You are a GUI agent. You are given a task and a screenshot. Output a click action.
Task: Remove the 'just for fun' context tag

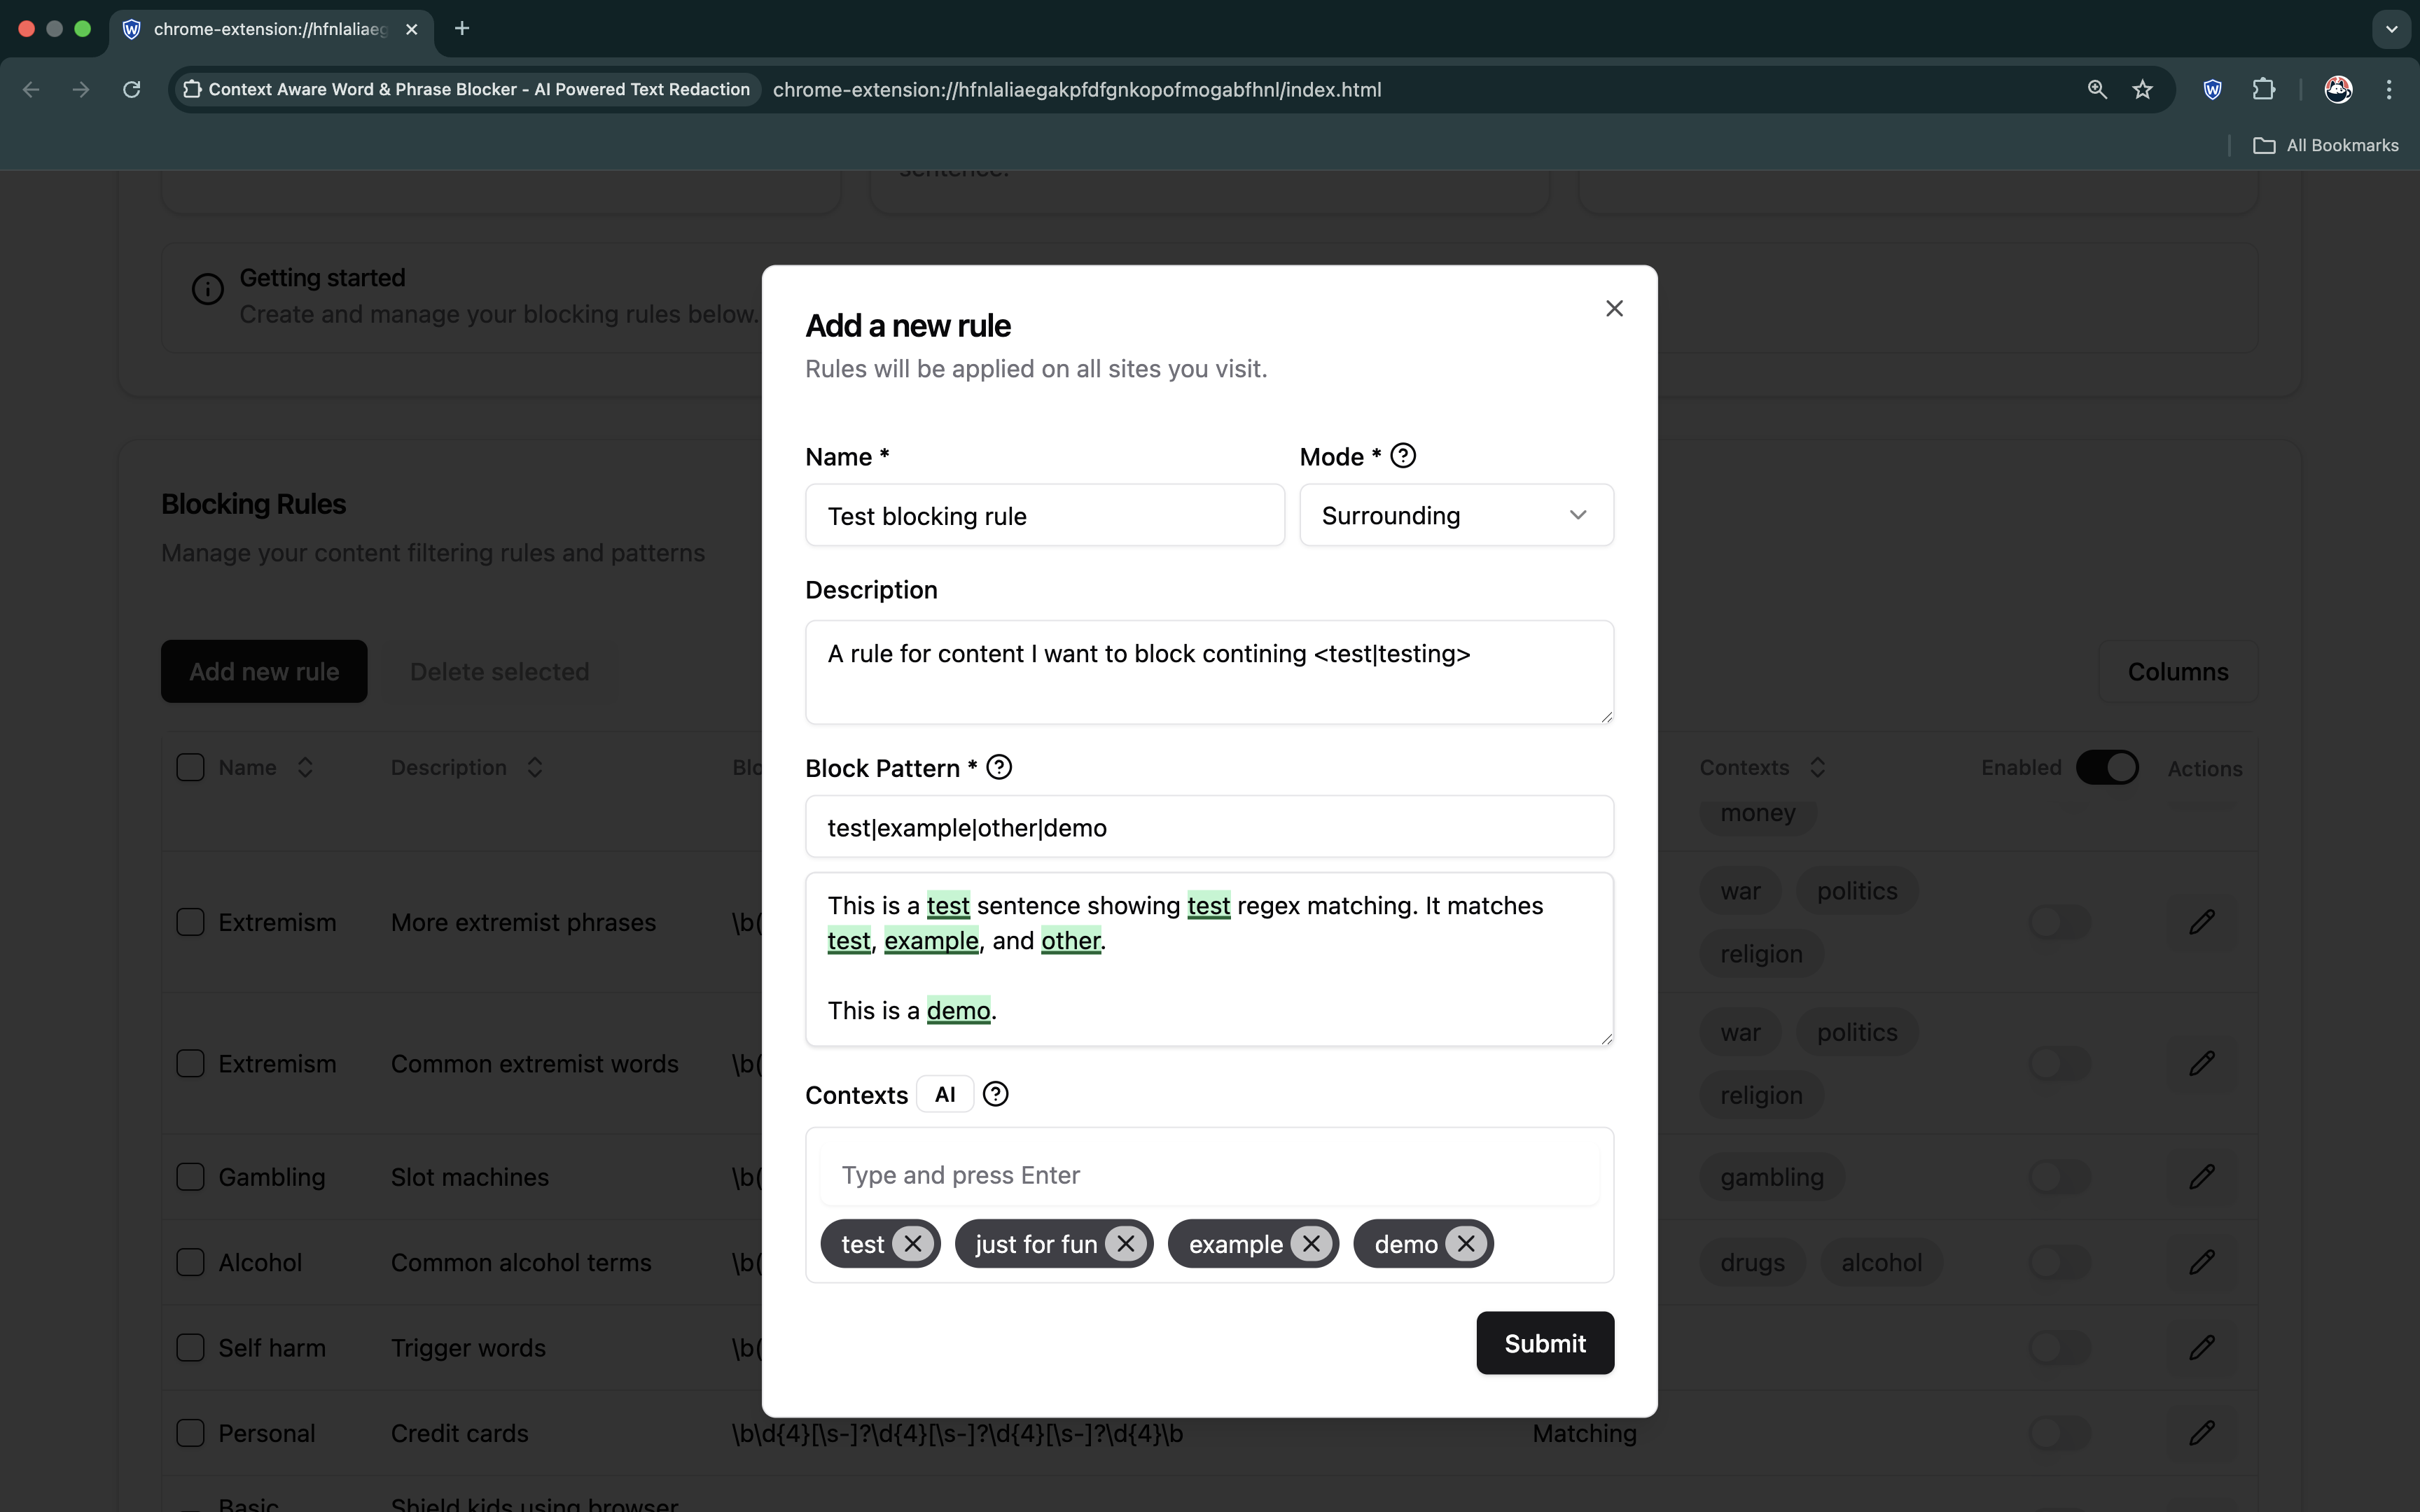(1126, 1243)
